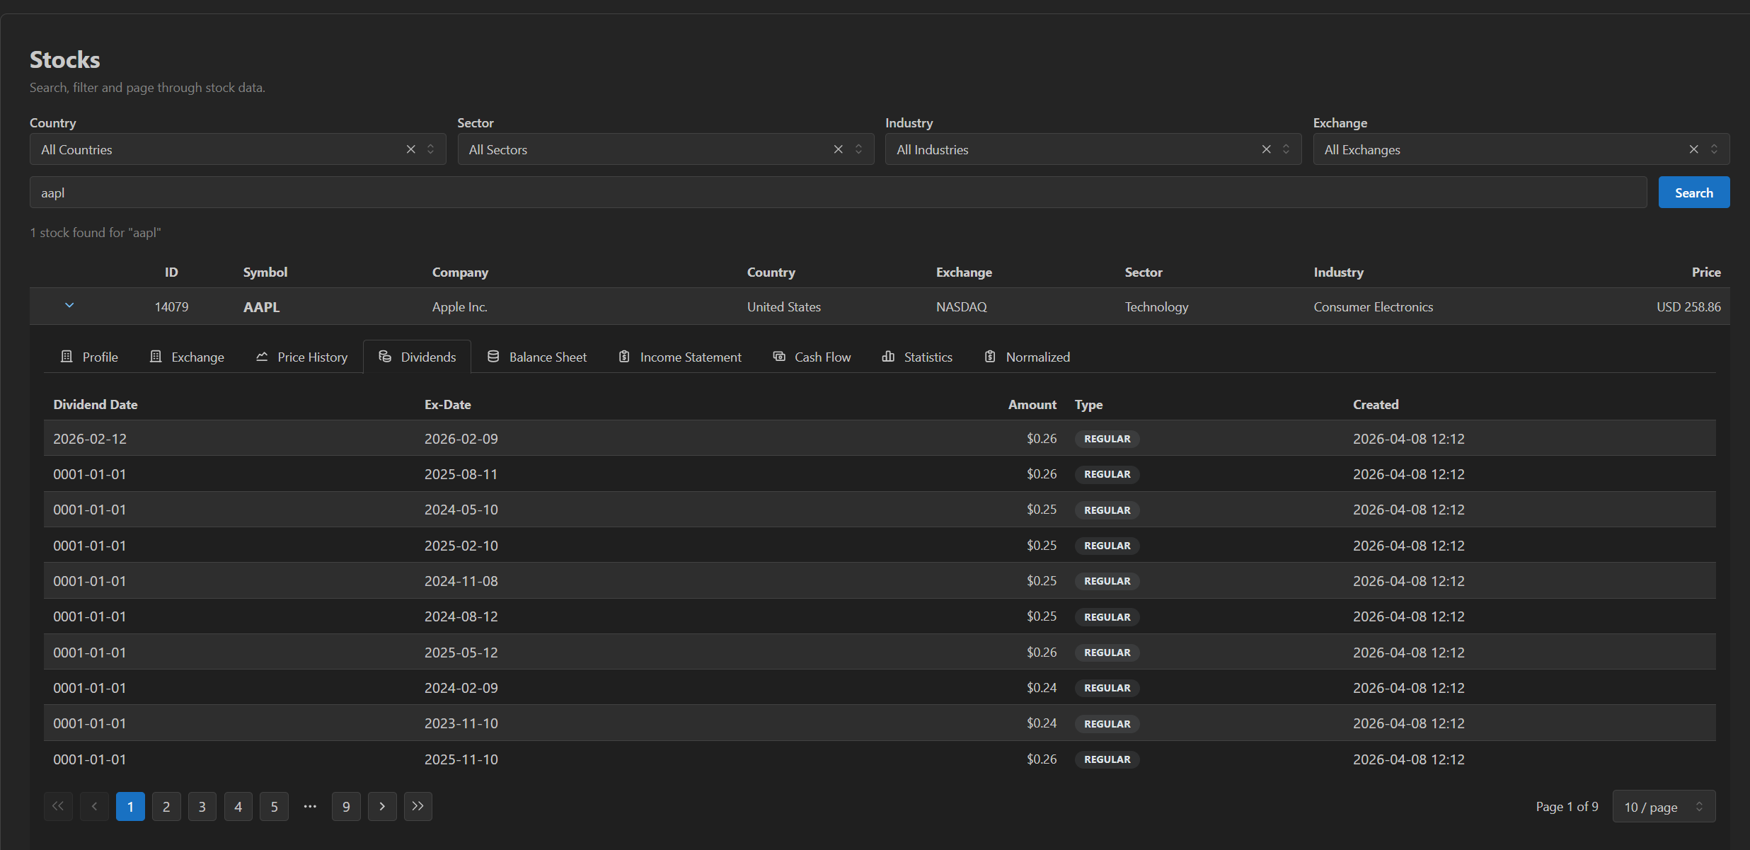The height and width of the screenshot is (850, 1750).
Task: Change the 10 / page size selector
Action: pyautogui.click(x=1664, y=807)
